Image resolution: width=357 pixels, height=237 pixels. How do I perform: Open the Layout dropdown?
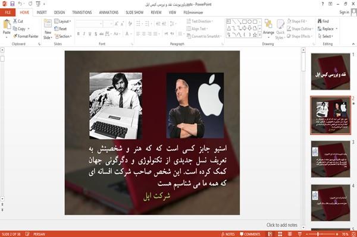62,21
